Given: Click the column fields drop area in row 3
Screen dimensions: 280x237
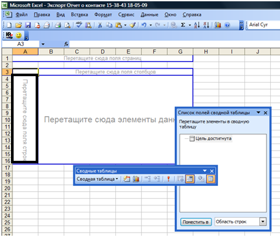Looking at the screenshot, I should coord(115,72).
